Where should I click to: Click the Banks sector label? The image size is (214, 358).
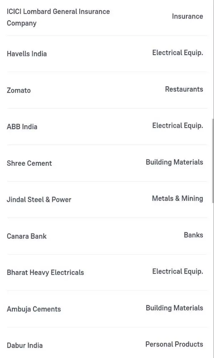(193, 235)
